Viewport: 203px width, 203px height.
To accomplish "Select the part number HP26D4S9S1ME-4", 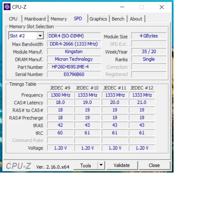I will (74, 67).
